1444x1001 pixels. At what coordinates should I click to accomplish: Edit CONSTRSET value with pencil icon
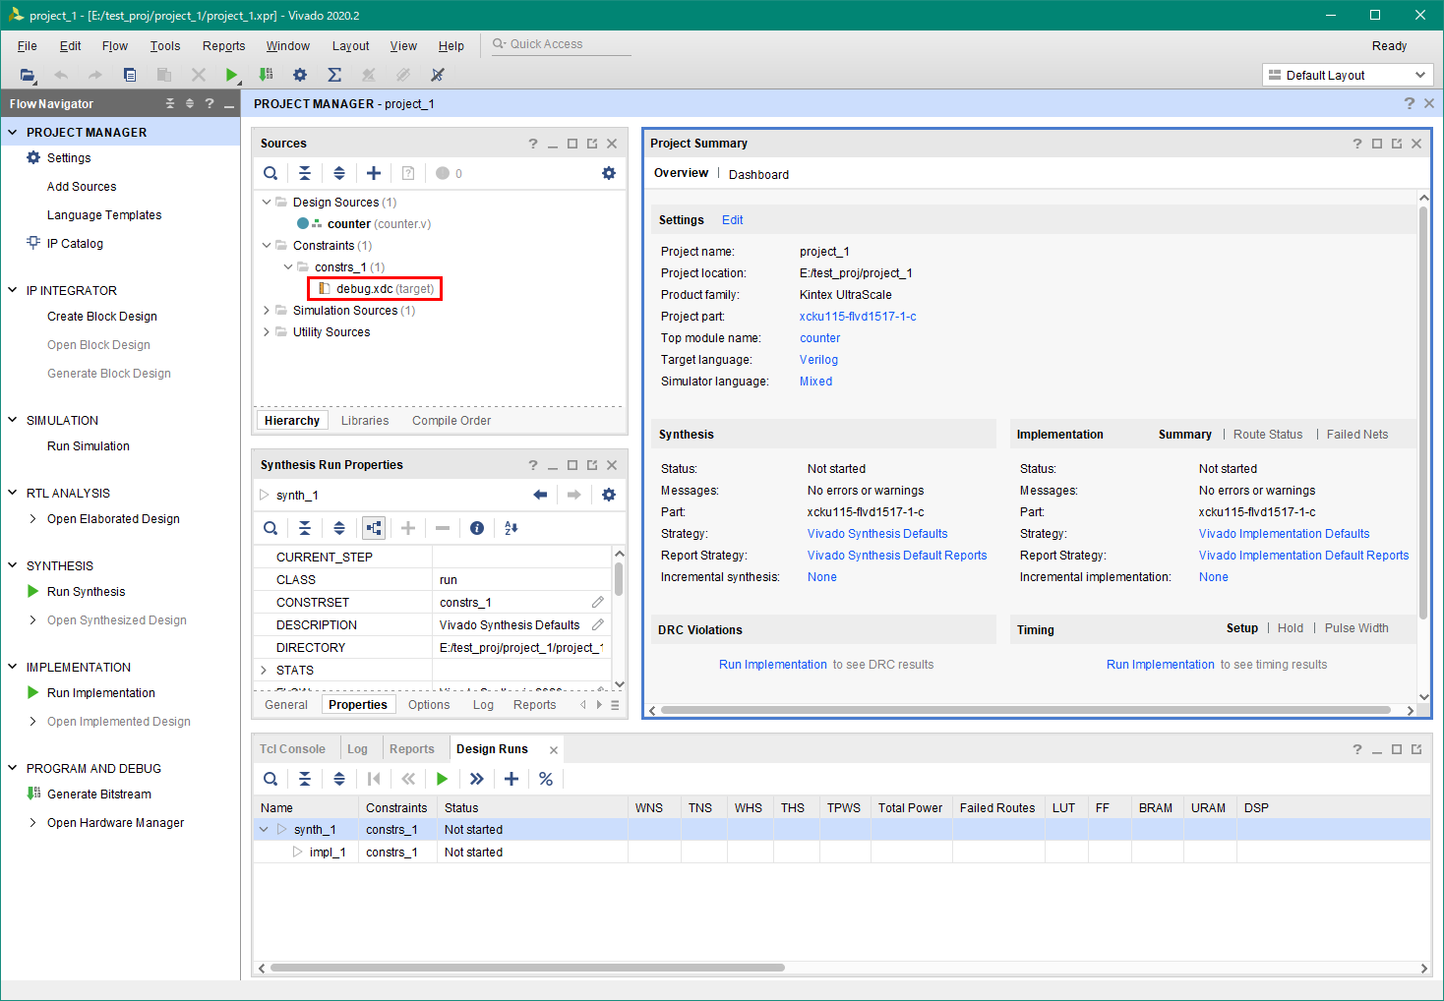[x=598, y=602]
